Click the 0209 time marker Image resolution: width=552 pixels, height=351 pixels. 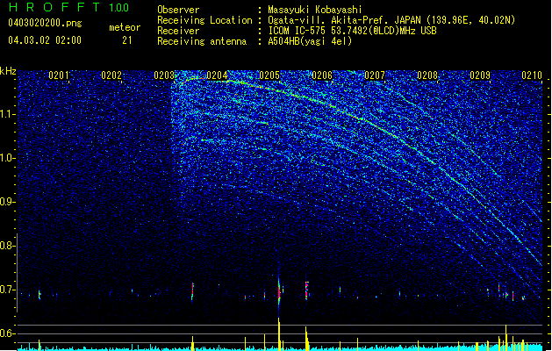480,75
